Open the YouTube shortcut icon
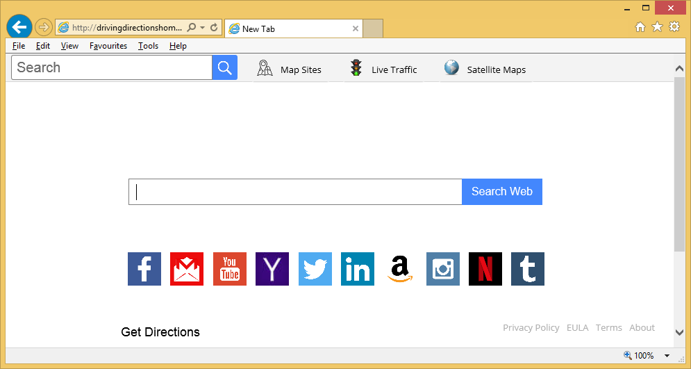691x369 pixels. [230, 269]
